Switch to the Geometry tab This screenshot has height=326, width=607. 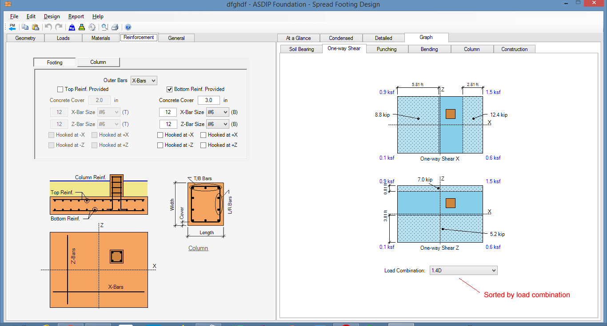coord(25,38)
